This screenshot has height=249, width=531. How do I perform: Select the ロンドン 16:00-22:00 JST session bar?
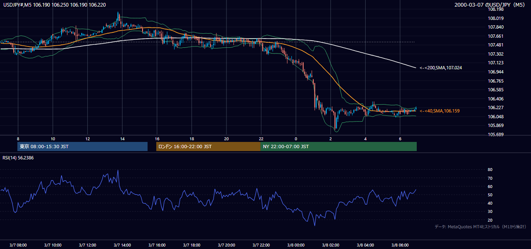point(208,146)
